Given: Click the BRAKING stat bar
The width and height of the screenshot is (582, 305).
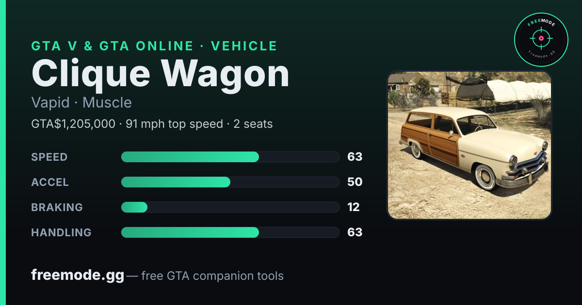Looking at the screenshot, I should pos(230,207).
